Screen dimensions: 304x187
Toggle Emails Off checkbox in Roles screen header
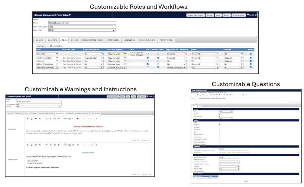click(248, 15)
